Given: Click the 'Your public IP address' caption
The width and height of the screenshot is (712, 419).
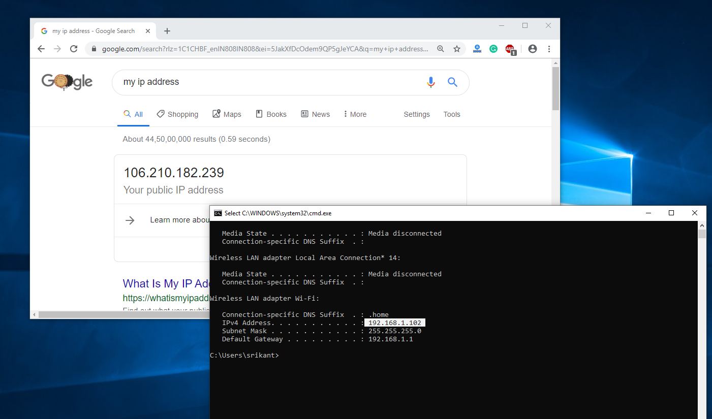Looking at the screenshot, I should coord(173,190).
